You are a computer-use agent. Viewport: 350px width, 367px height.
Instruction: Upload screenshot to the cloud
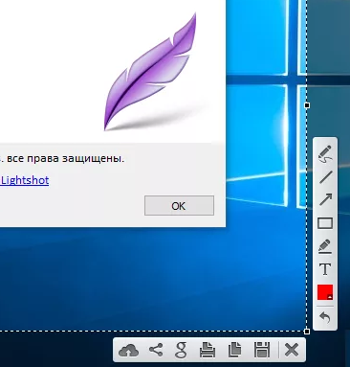(x=128, y=351)
